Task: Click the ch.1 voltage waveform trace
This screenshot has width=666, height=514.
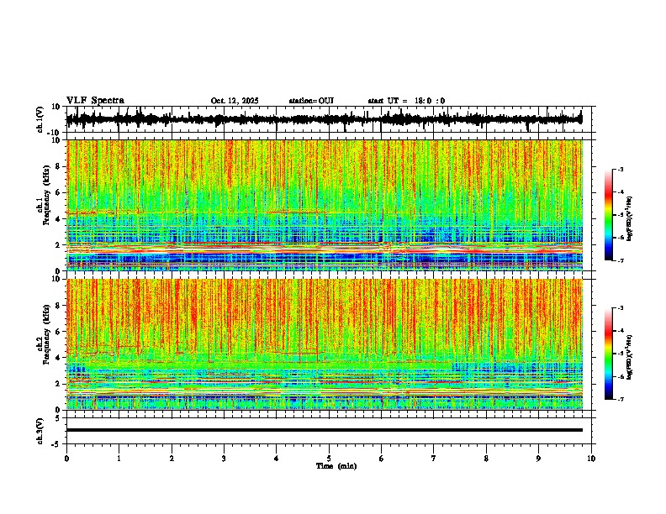Action: tap(324, 119)
